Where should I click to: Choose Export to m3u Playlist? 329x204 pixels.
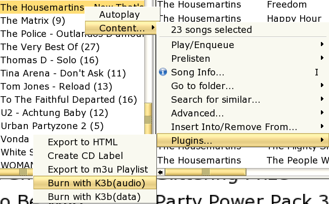coord(98,169)
